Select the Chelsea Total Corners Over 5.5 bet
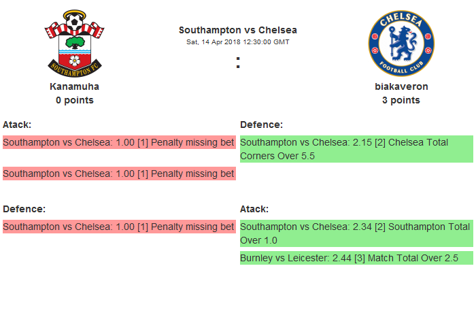 tap(356, 149)
